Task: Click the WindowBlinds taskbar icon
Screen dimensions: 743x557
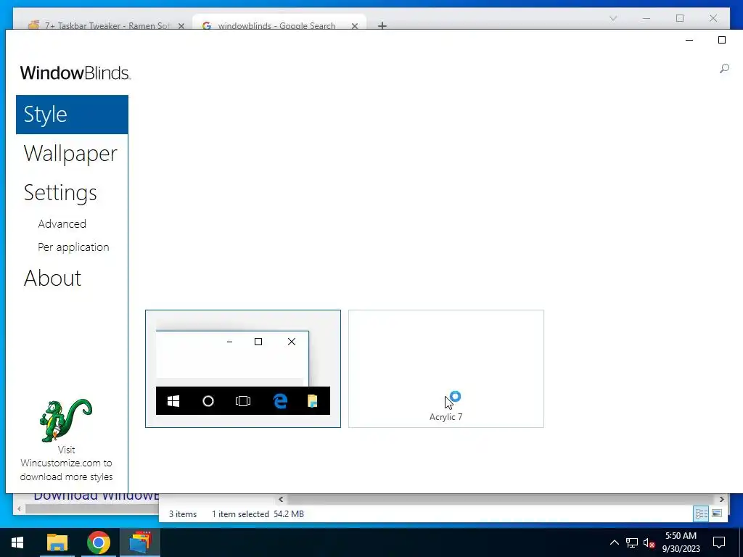Action: click(x=140, y=542)
